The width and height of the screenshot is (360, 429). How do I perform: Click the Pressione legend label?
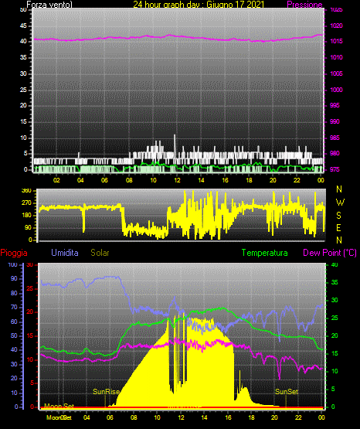coord(304,5)
